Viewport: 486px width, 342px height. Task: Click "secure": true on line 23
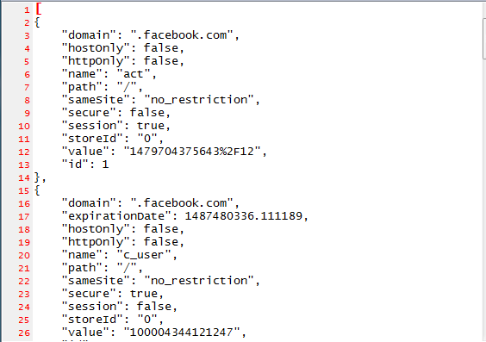coord(113,294)
